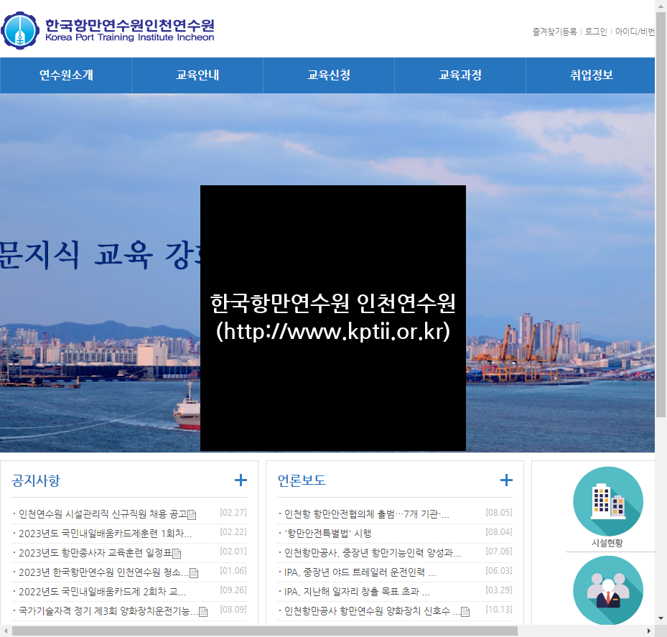Open the 교육신청 menu
The height and width of the screenshot is (637, 667).
pos(329,75)
